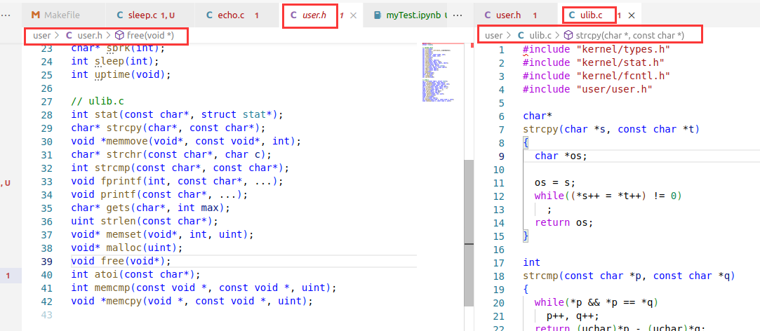Viewport: 760px width, 331px height.
Task: Click the C icon in ulib.c breadcrumb
Action: [521, 35]
